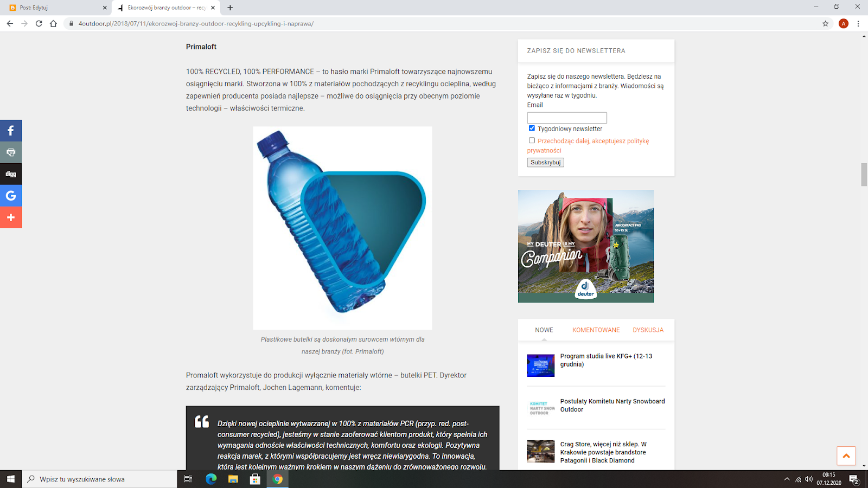Click the scroll-to-top arrow button
This screenshot has height=488, width=868.
846,456
